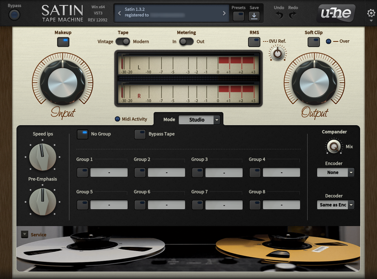Toggle the Makeup button
Viewport: 377px width, 279px height.
click(63, 42)
